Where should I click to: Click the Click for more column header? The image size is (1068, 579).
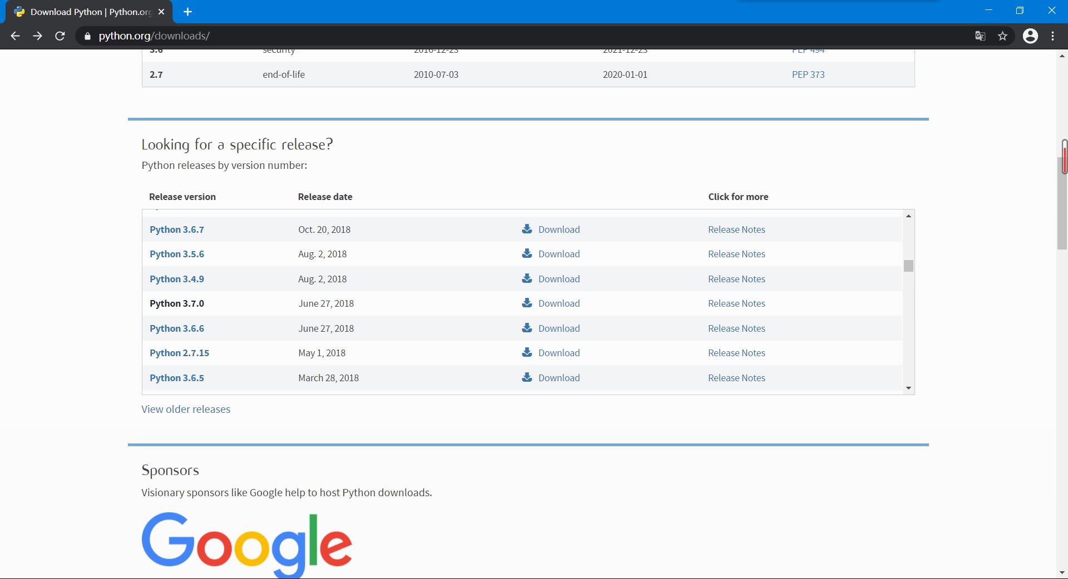tap(738, 197)
